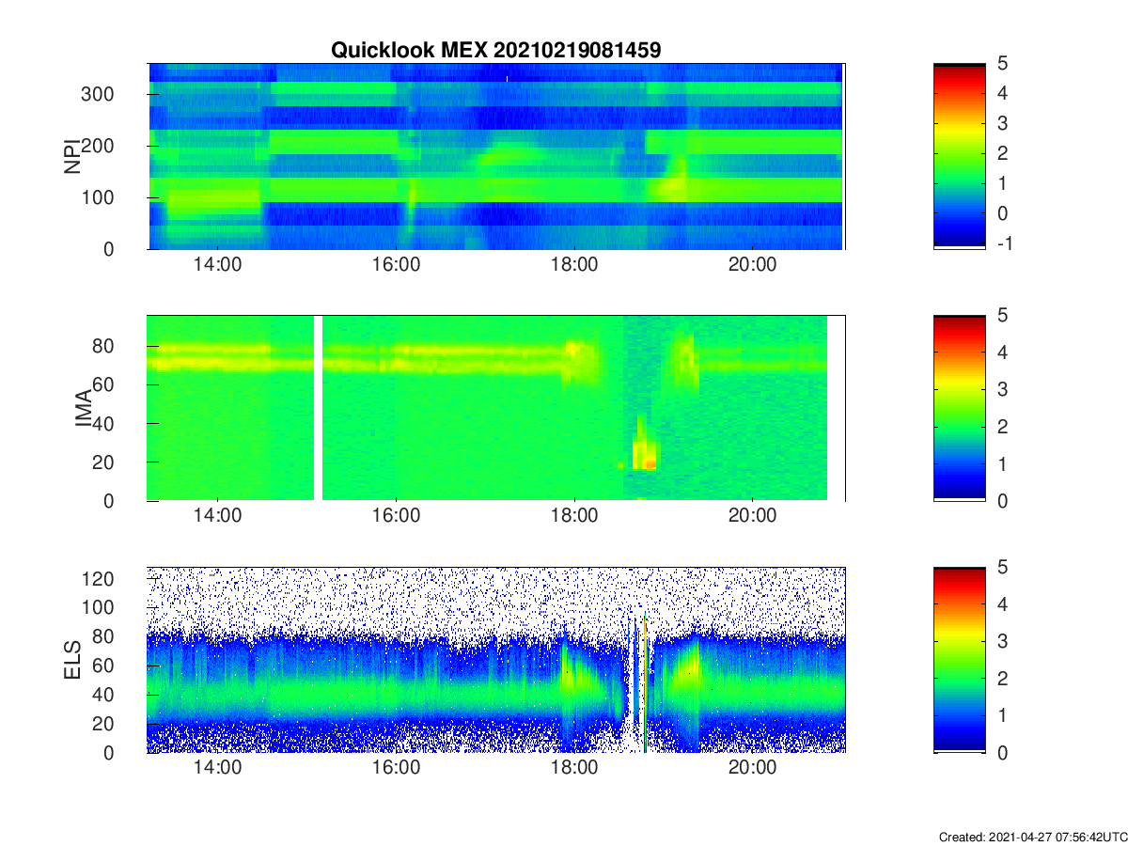Click the 18:00 tick under ELS panel

[x=574, y=769]
